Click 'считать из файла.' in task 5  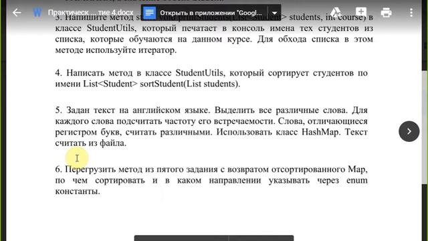point(91,143)
